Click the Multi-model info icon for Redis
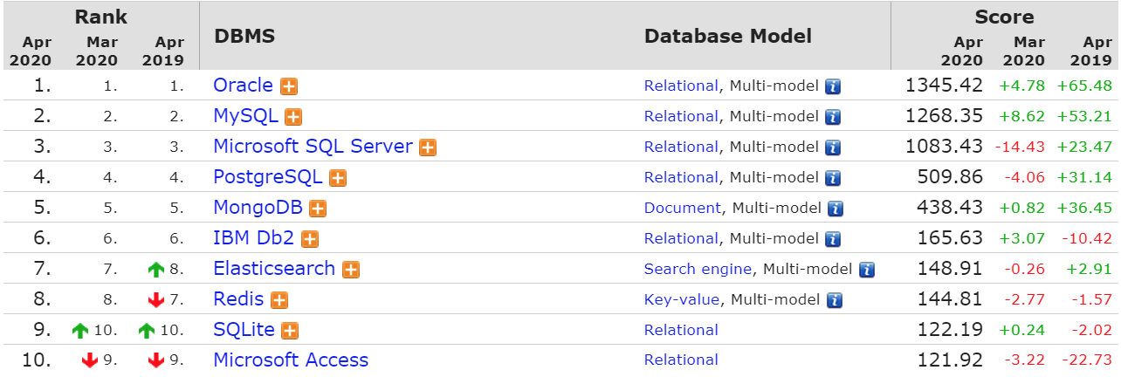The height and width of the screenshot is (377, 1121). pos(834,300)
